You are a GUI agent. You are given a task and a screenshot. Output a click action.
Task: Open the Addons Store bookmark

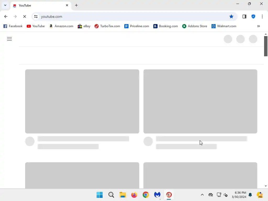pyautogui.click(x=195, y=26)
